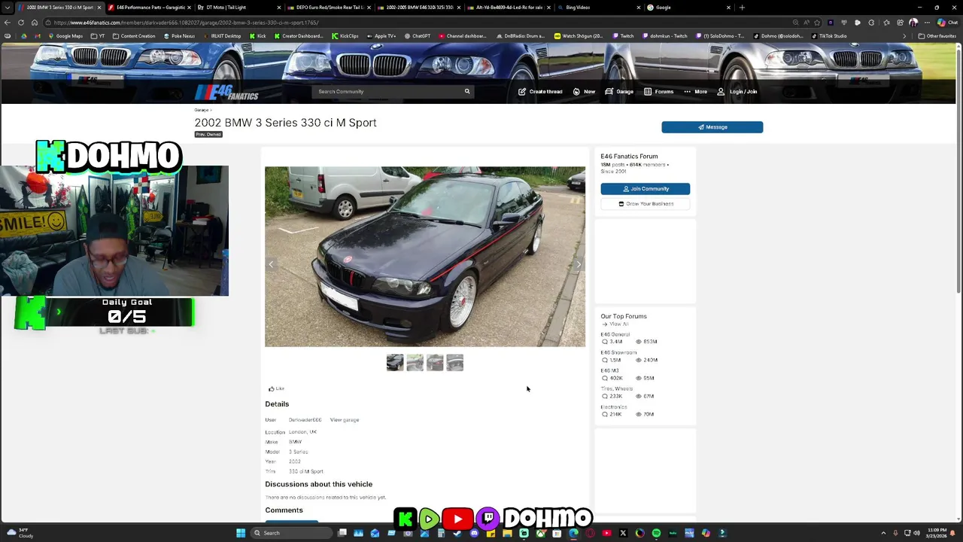Show hidden system tray icons chevron

tap(883, 533)
